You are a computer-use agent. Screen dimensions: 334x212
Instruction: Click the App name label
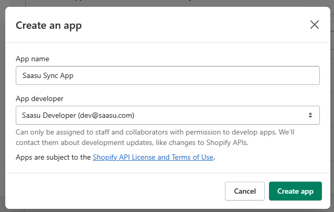pos(33,59)
